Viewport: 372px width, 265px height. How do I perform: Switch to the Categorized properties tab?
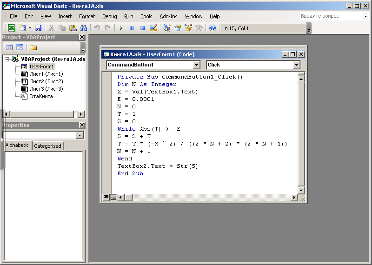click(47, 146)
